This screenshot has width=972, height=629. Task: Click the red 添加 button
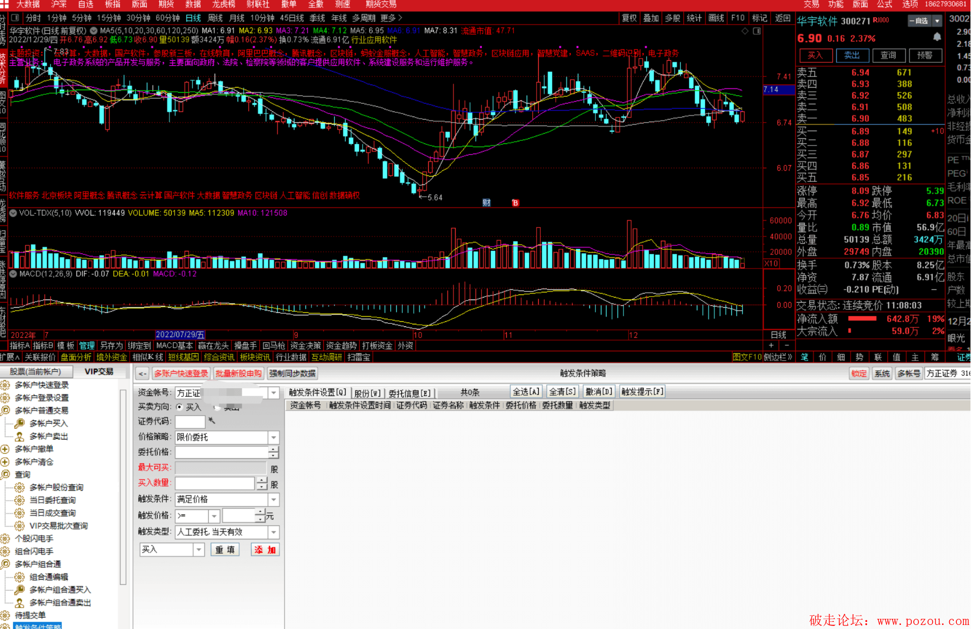coord(265,550)
